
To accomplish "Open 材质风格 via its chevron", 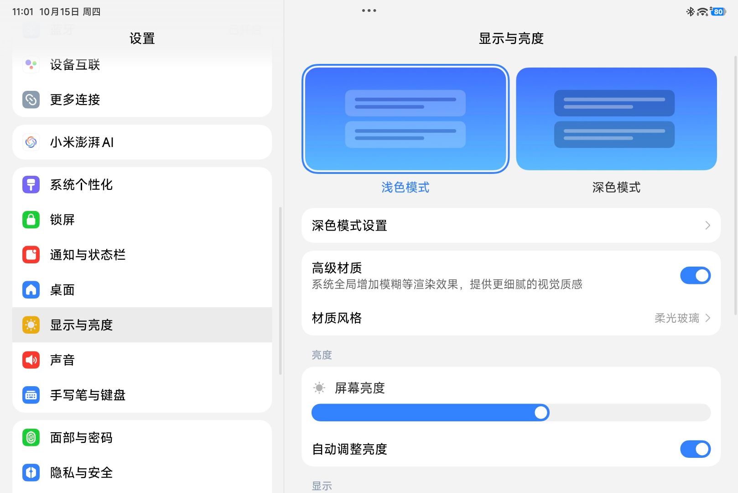I will click(707, 318).
